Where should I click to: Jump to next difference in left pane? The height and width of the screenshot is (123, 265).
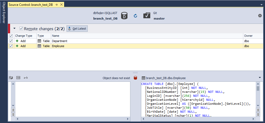(x=13, y=114)
